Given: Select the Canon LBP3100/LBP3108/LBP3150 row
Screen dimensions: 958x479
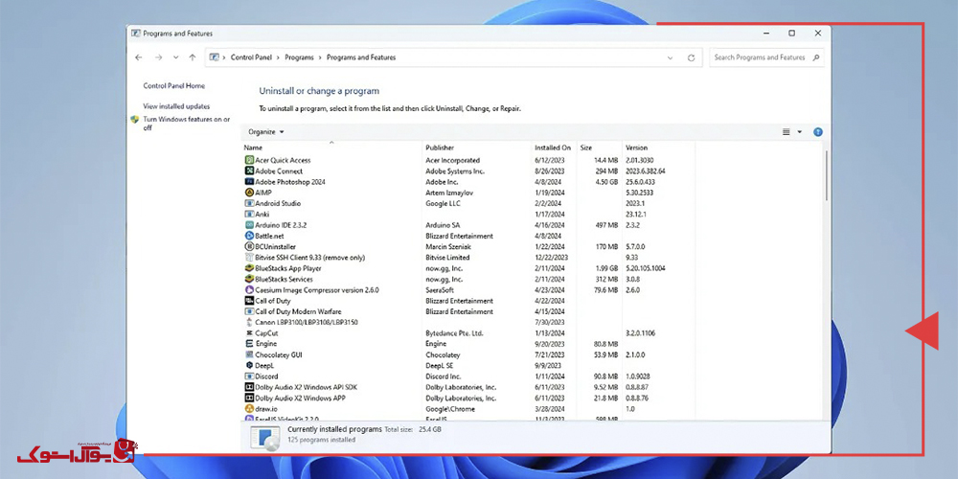Looking at the screenshot, I should 468,323.
